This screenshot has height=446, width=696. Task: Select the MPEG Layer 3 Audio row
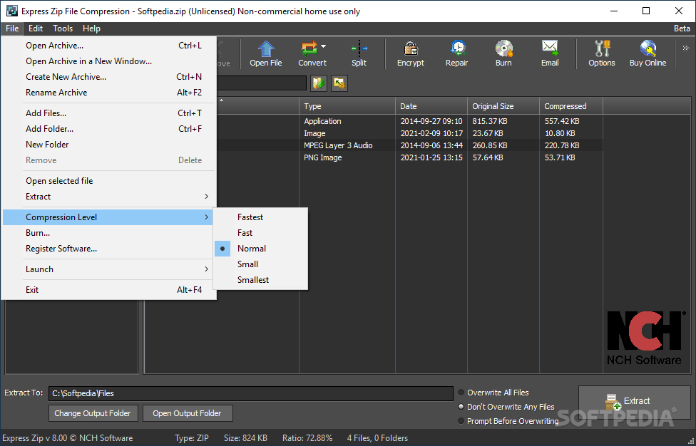coord(409,145)
